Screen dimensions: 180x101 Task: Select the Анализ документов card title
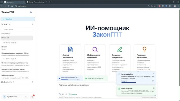pyautogui.click(x=68, y=56)
